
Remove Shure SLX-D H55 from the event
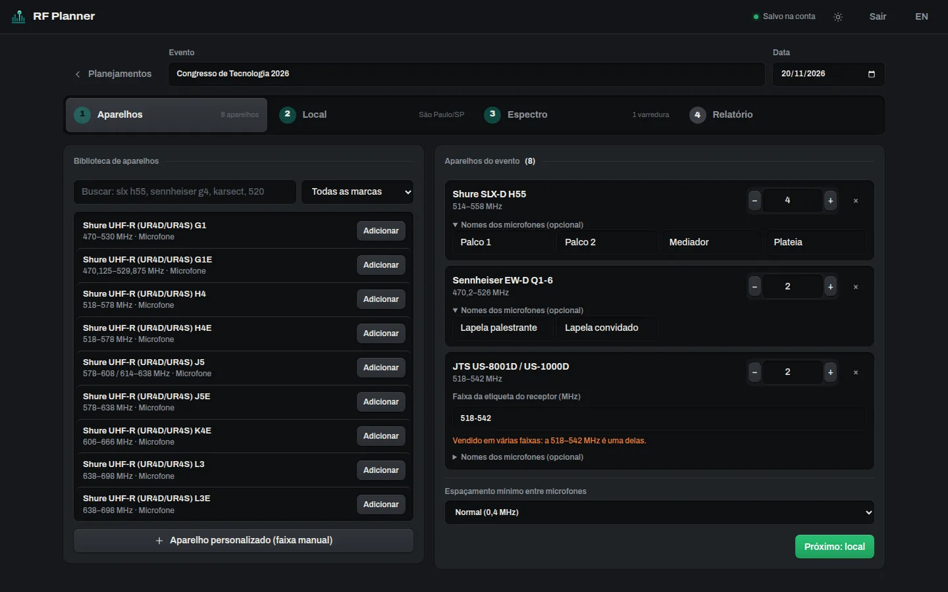[x=856, y=201]
